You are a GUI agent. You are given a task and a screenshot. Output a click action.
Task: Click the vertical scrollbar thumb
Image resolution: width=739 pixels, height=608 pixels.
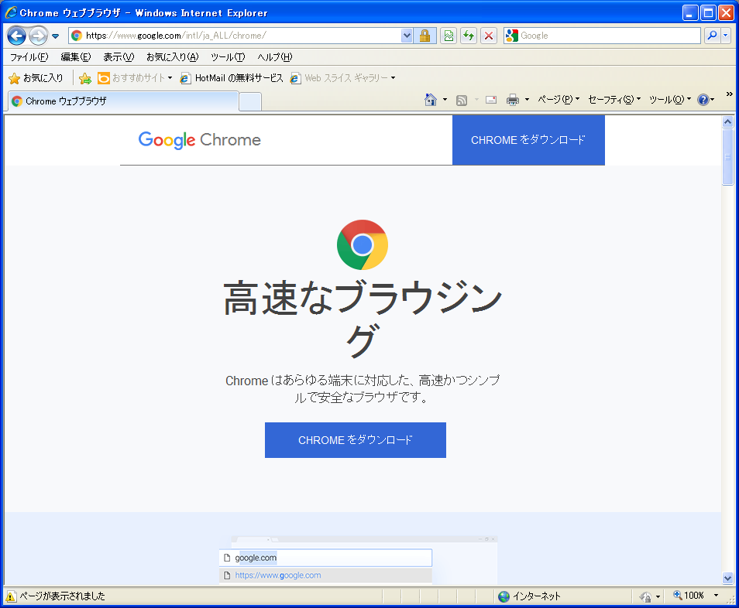[727, 157]
